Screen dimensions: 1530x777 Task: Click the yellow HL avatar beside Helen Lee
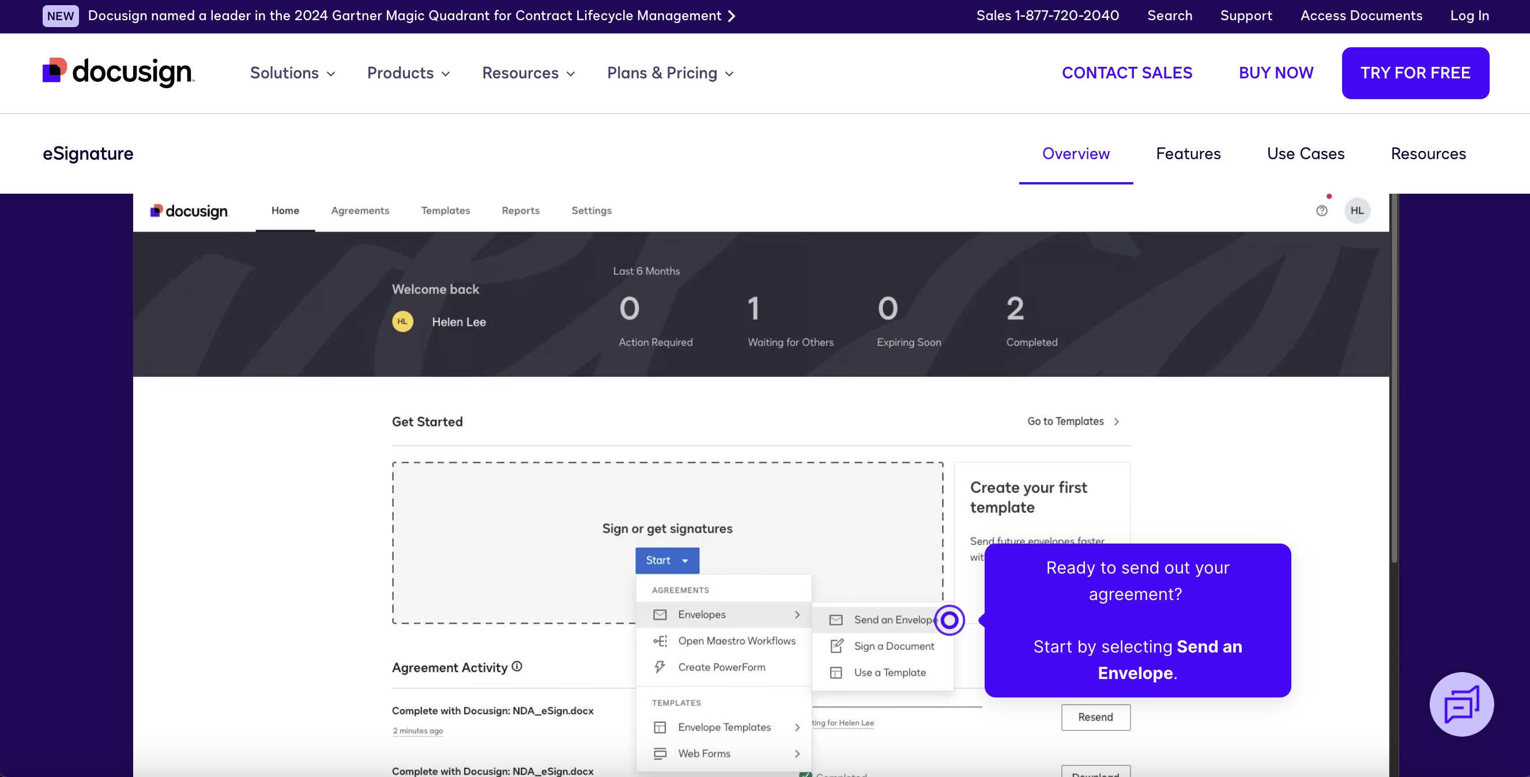[x=403, y=322]
